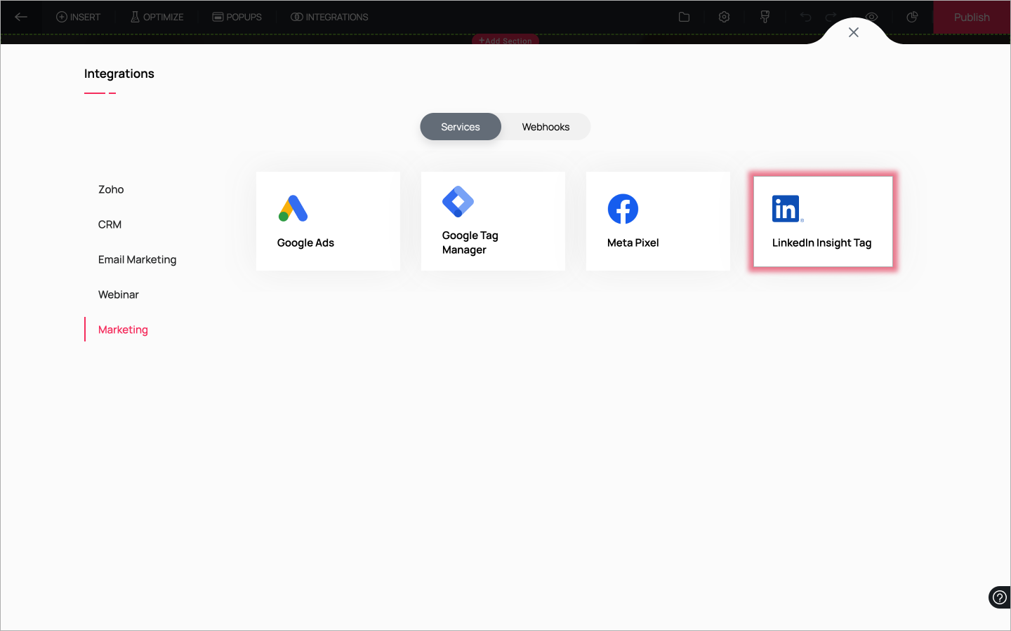
Task: Open the Google Ads integration card
Action: click(328, 222)
